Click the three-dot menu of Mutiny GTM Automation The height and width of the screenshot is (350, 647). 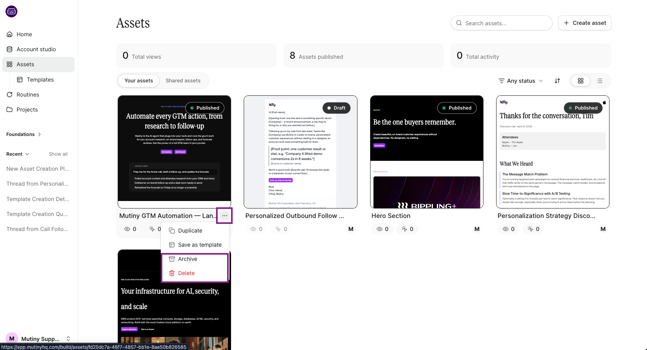click(224, 216)
